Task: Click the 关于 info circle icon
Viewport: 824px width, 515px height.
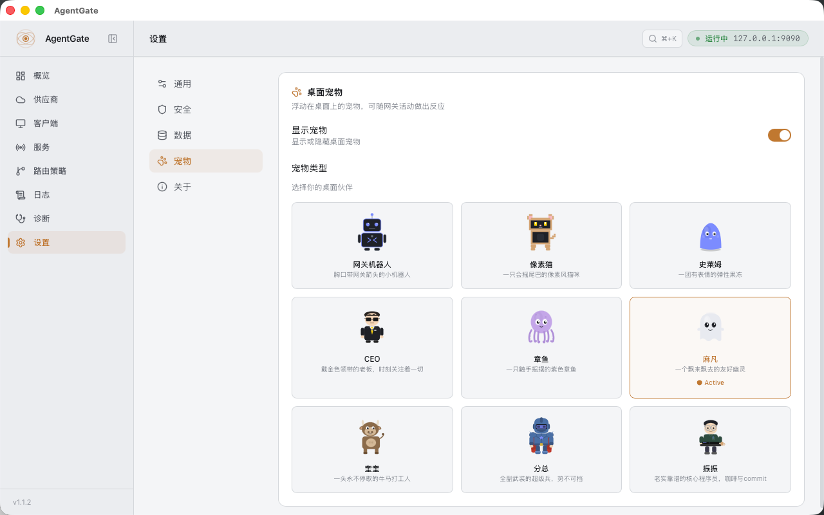Action: tap(162, 187)
